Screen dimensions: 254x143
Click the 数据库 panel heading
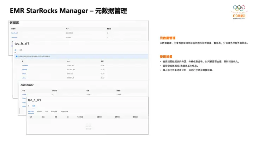(x=14, y=23)
